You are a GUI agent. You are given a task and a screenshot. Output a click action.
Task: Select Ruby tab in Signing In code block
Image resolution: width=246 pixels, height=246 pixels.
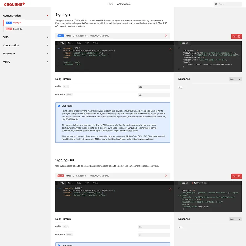(x=79, y=43)
